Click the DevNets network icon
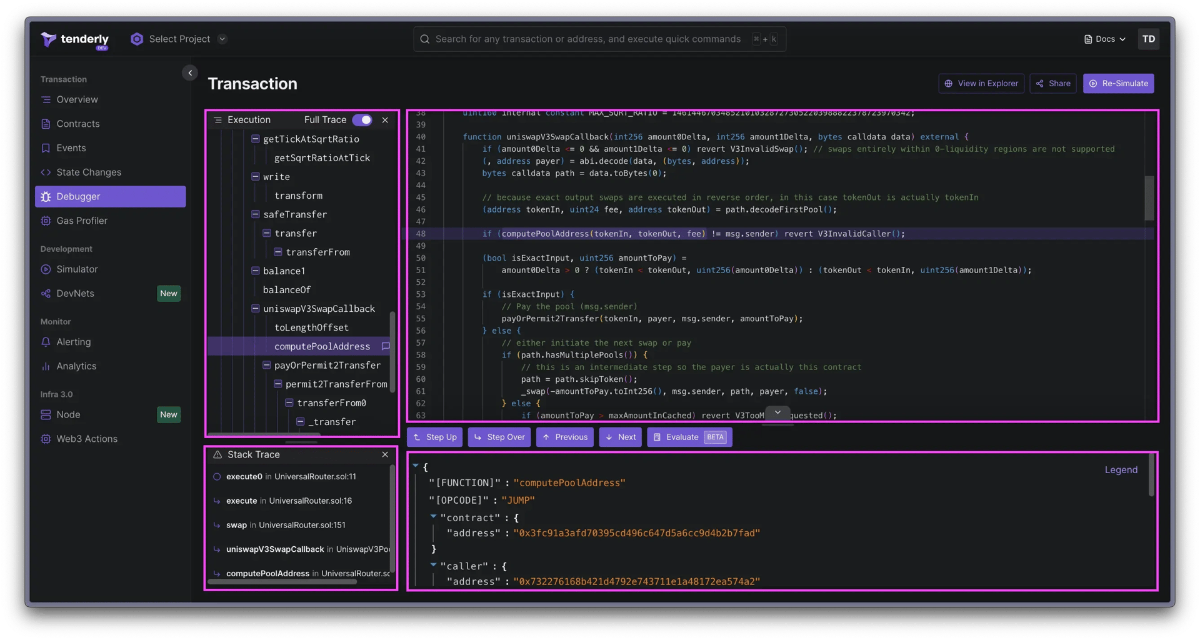Screen dimensions: 1200x640 pyautogui.click(x=46, y=294)
